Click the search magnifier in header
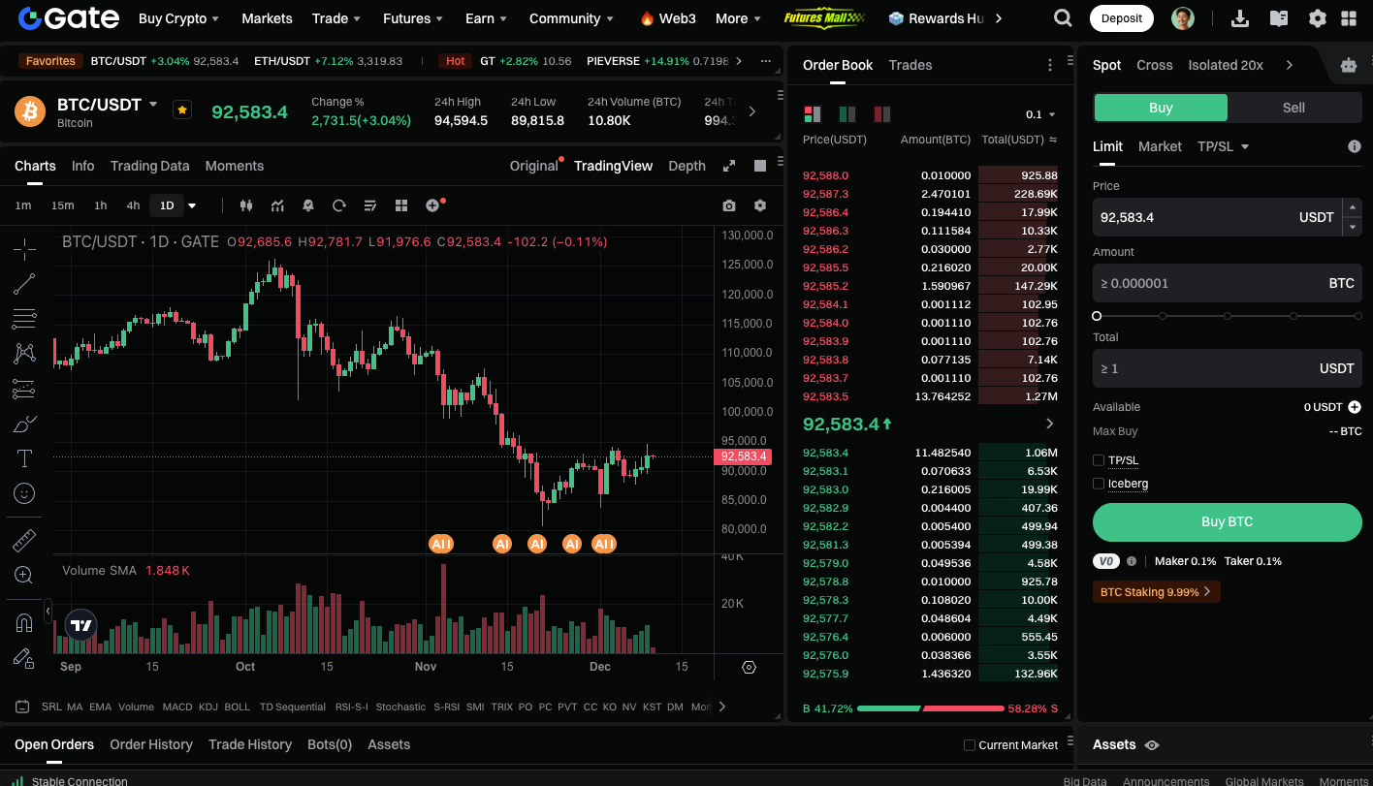 [1063, 18]
